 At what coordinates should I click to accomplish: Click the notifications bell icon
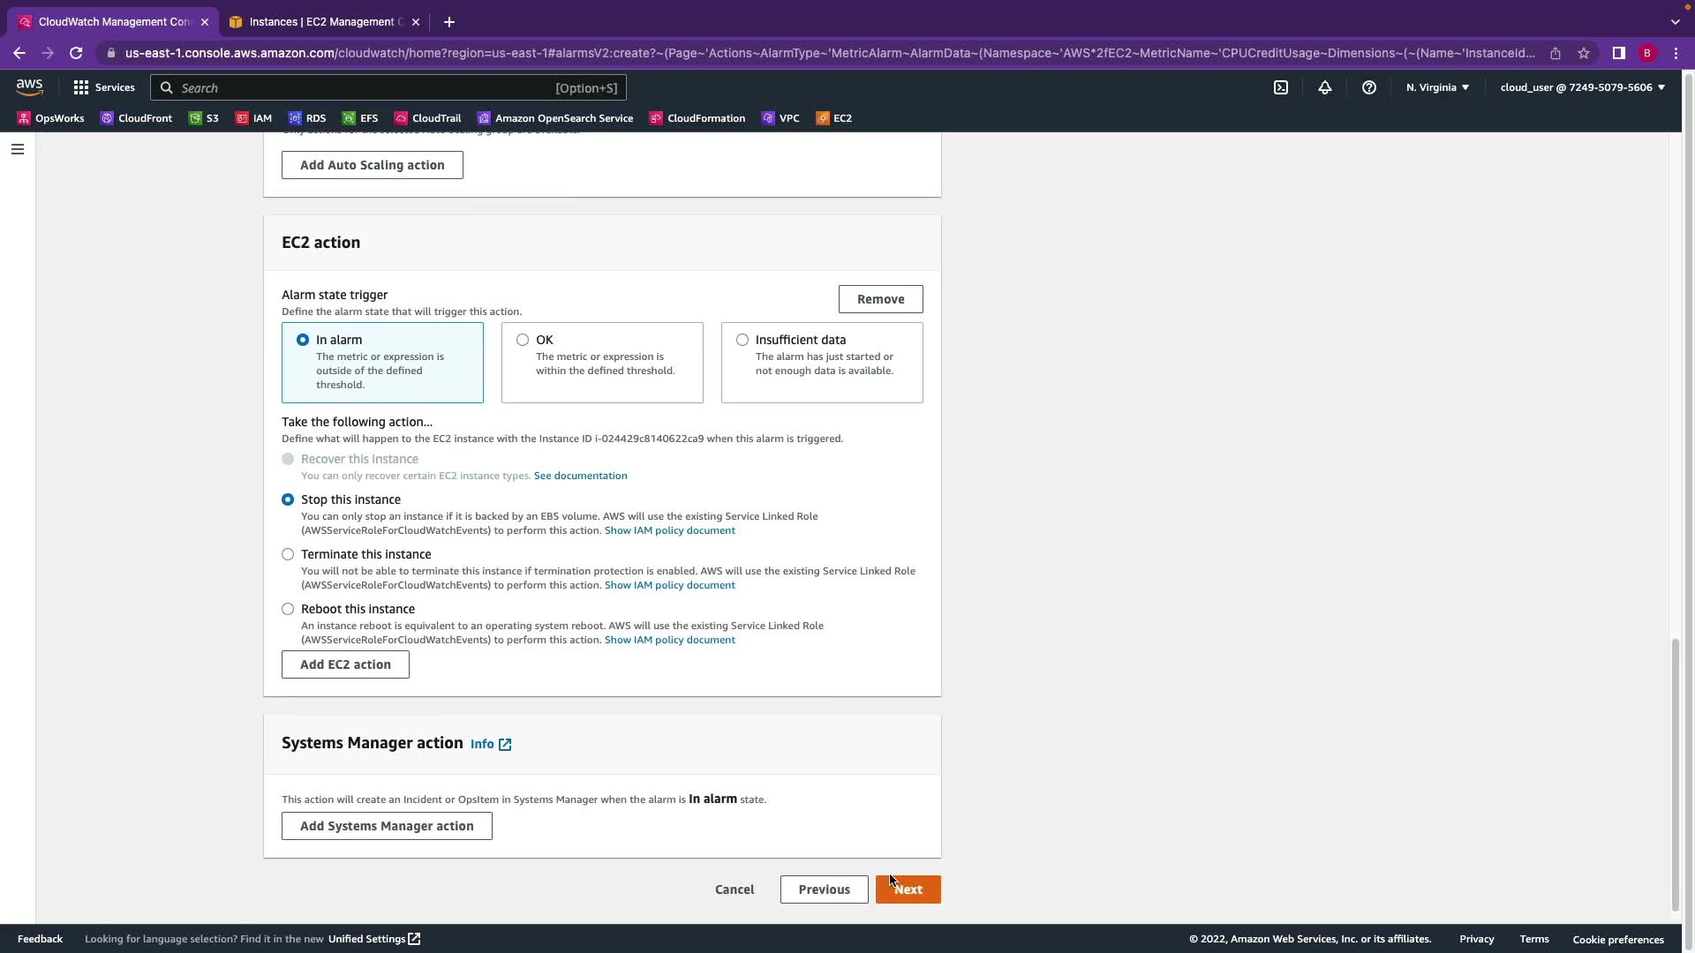1325,87
